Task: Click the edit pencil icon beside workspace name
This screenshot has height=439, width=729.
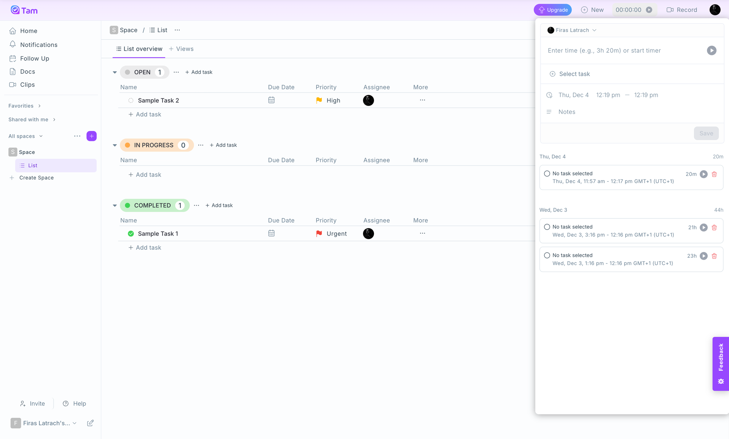Action: coord(90,423)
